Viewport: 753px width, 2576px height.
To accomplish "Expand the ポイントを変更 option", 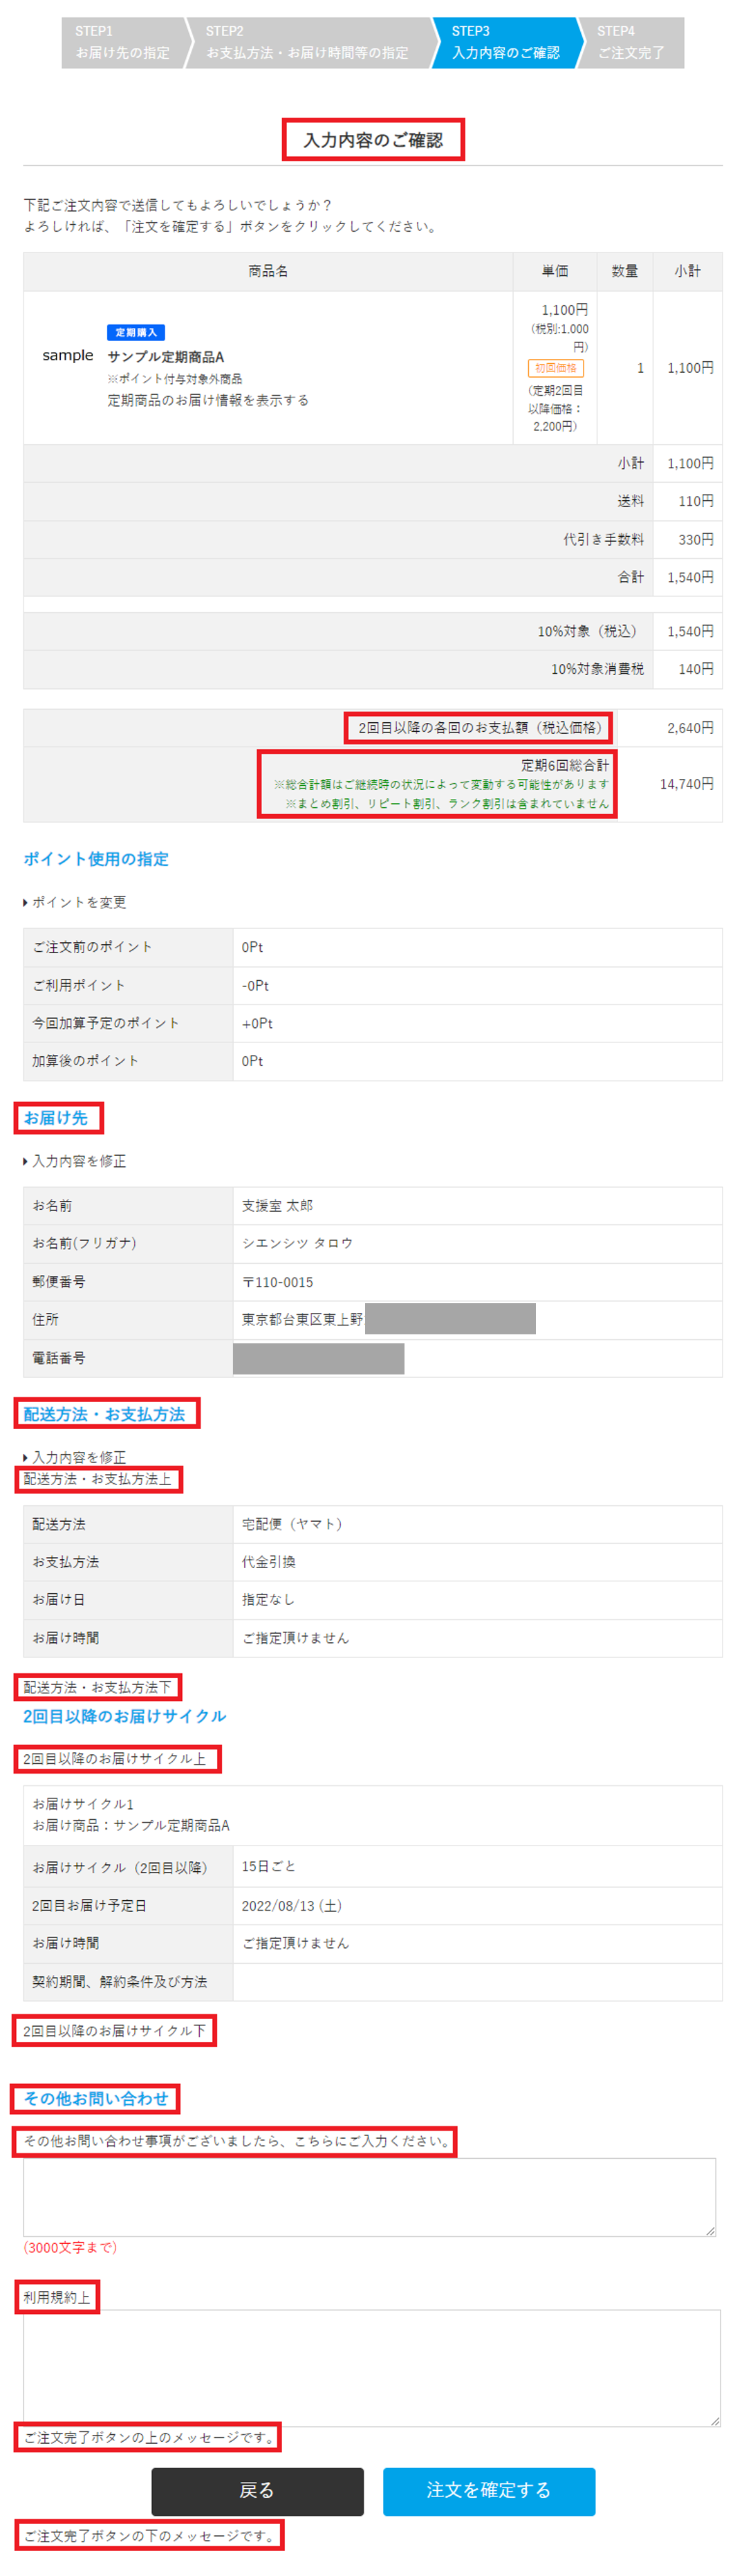I will tap(78, 902).
